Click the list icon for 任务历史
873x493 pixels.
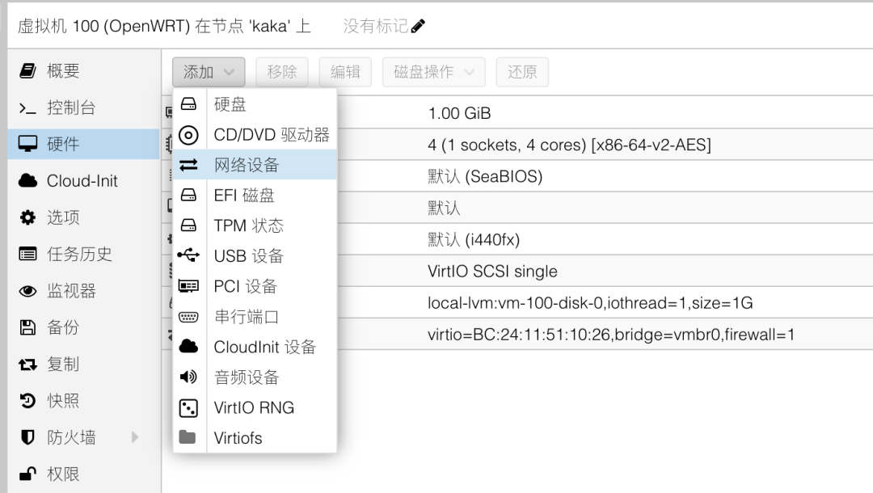click(27, 255)
